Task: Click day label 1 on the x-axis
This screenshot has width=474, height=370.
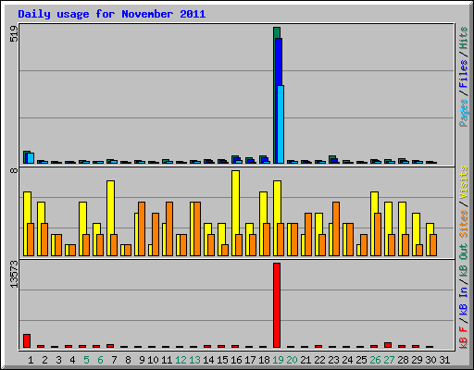Action: coord(31,360)
